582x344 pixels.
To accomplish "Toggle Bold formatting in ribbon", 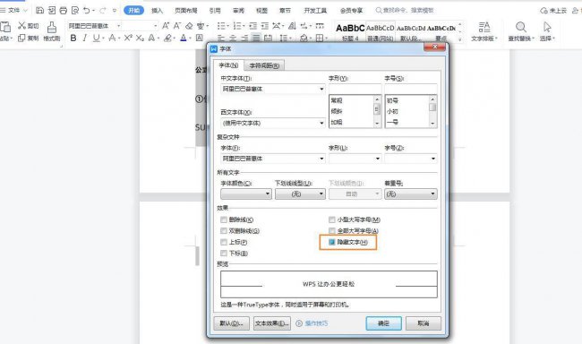I will (x=73, y=38).
